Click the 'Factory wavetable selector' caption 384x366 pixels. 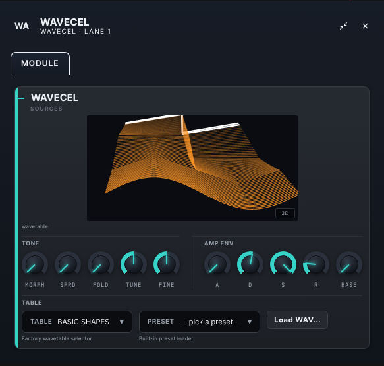coord(57,338)
